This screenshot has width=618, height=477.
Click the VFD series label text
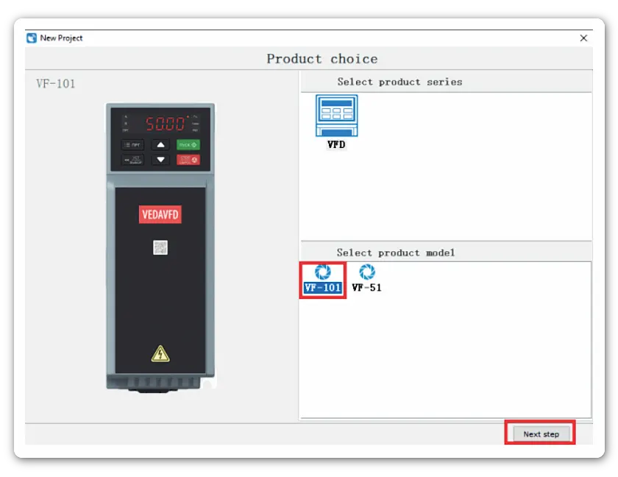(336, 145)
